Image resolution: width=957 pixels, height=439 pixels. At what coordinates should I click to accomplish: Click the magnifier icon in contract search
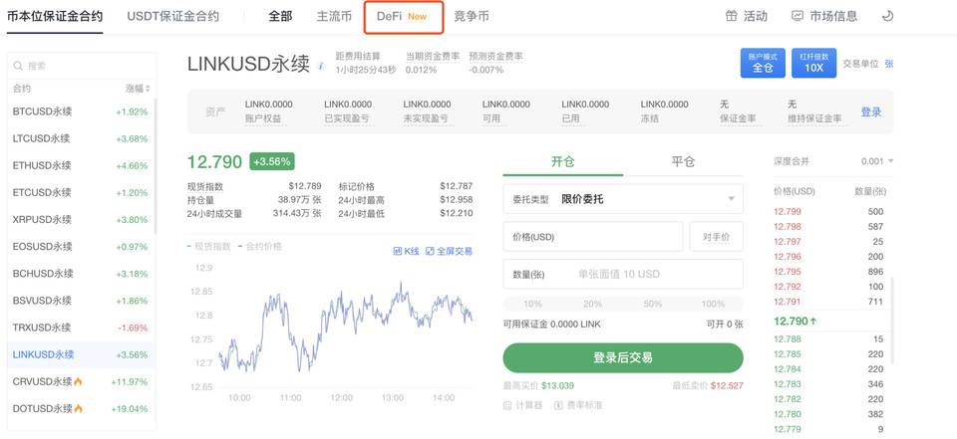pos(18,66)
